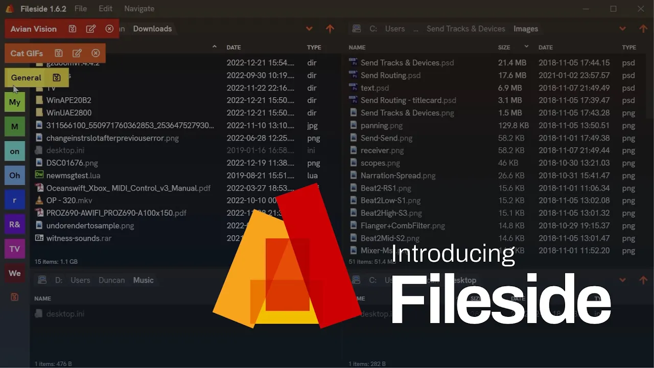This screenshot has width=654, height=368.
Task: Toggle the Name sort arrow in Downloads pane
Action: [x=215, y=47]
